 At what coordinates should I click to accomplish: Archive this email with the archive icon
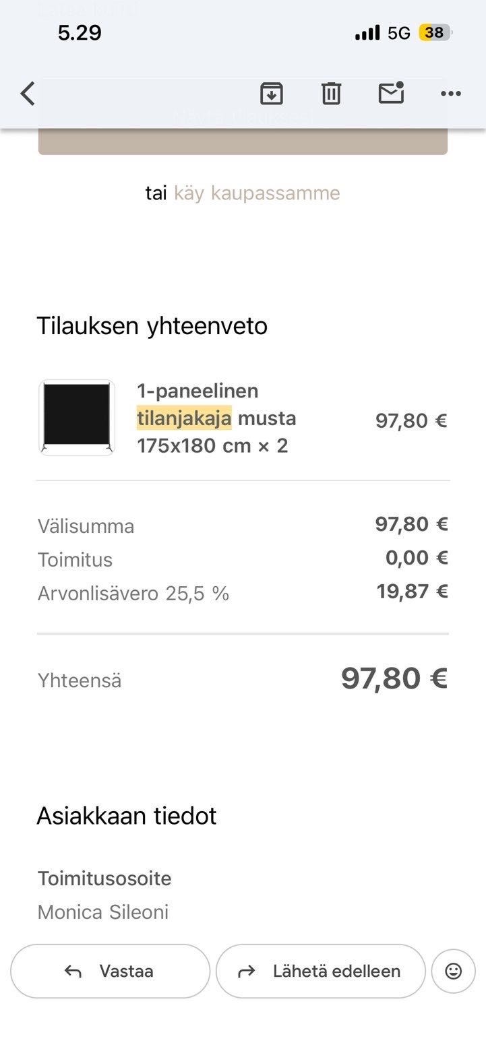[x=271, y=94]
